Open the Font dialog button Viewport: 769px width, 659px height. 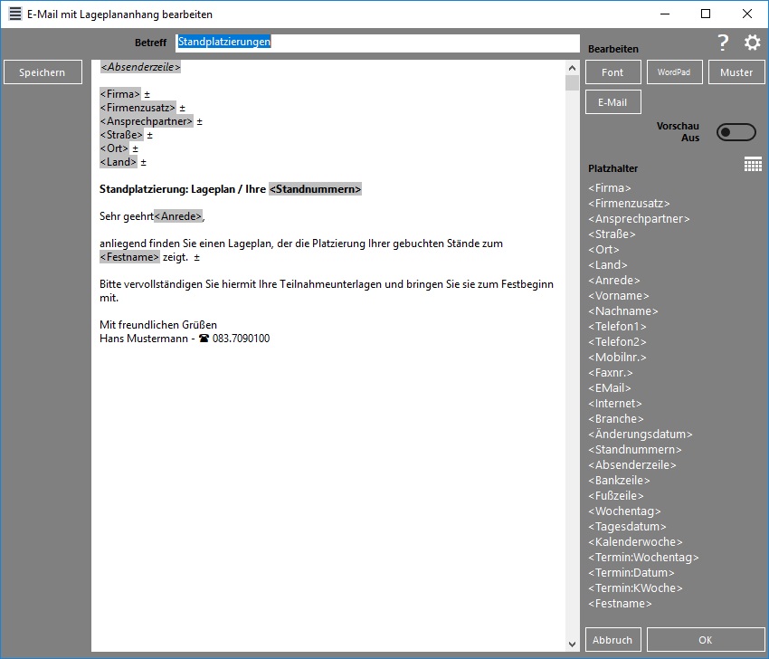pyautogui.click(x=612, y=72)
